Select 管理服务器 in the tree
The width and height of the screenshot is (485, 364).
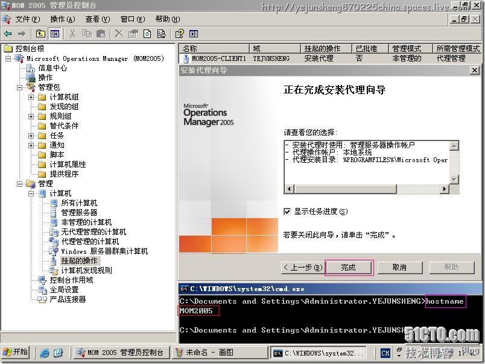point(79,213)
